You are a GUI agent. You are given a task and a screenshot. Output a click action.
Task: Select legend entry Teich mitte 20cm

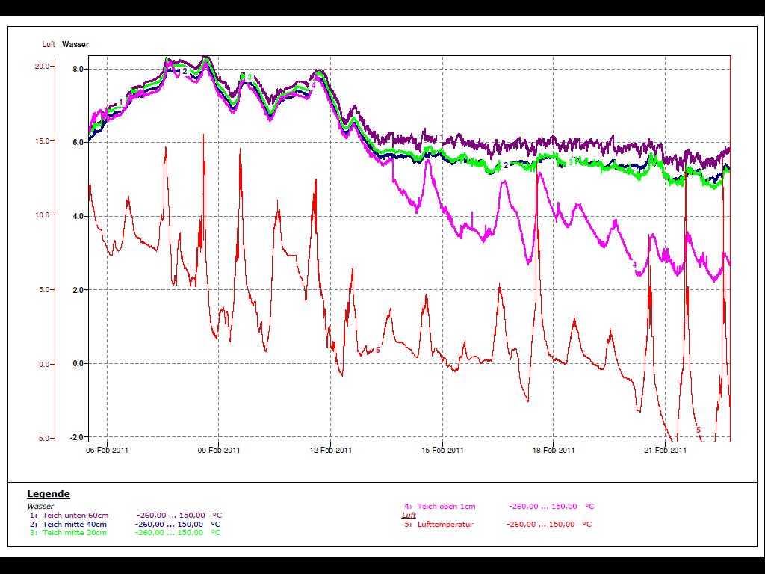(x=75, y=532)
